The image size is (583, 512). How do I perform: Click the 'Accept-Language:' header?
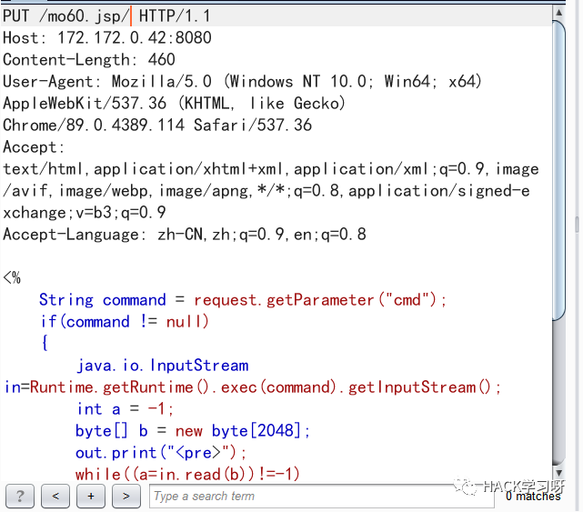[75, 235]
